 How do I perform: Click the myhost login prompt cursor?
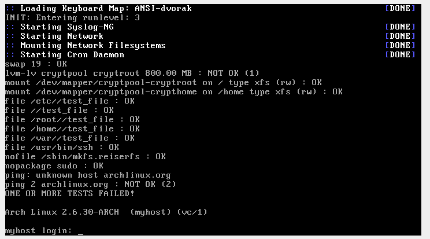(x=80, y=231)
